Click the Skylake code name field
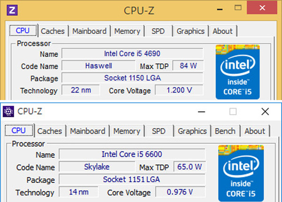This screenshot has width=282, height=202. (97, 167)
